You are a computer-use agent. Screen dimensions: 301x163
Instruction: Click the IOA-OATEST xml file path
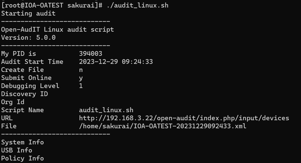tap(162, 126)
